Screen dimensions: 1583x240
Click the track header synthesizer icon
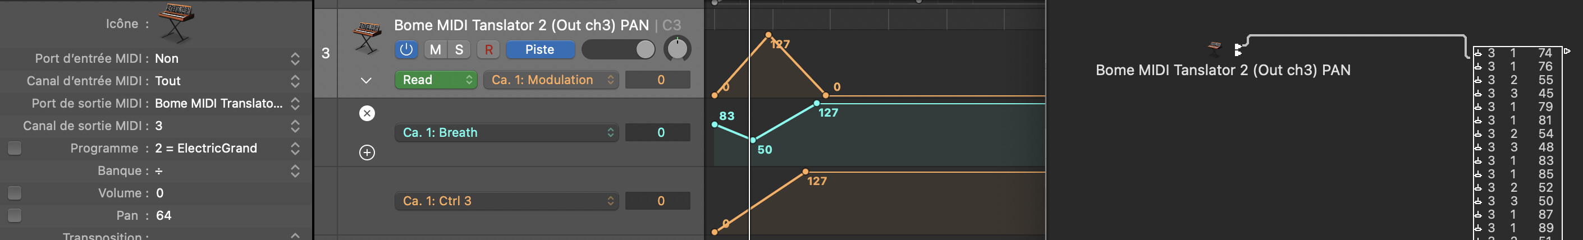pyautogui.click(x=367, y=37)
